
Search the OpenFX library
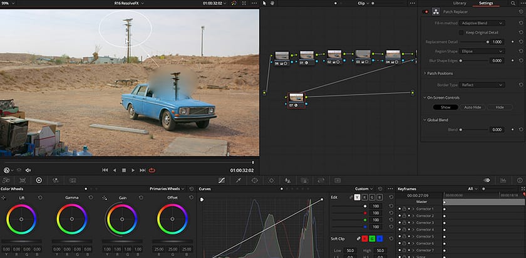(x=513, y=3)
